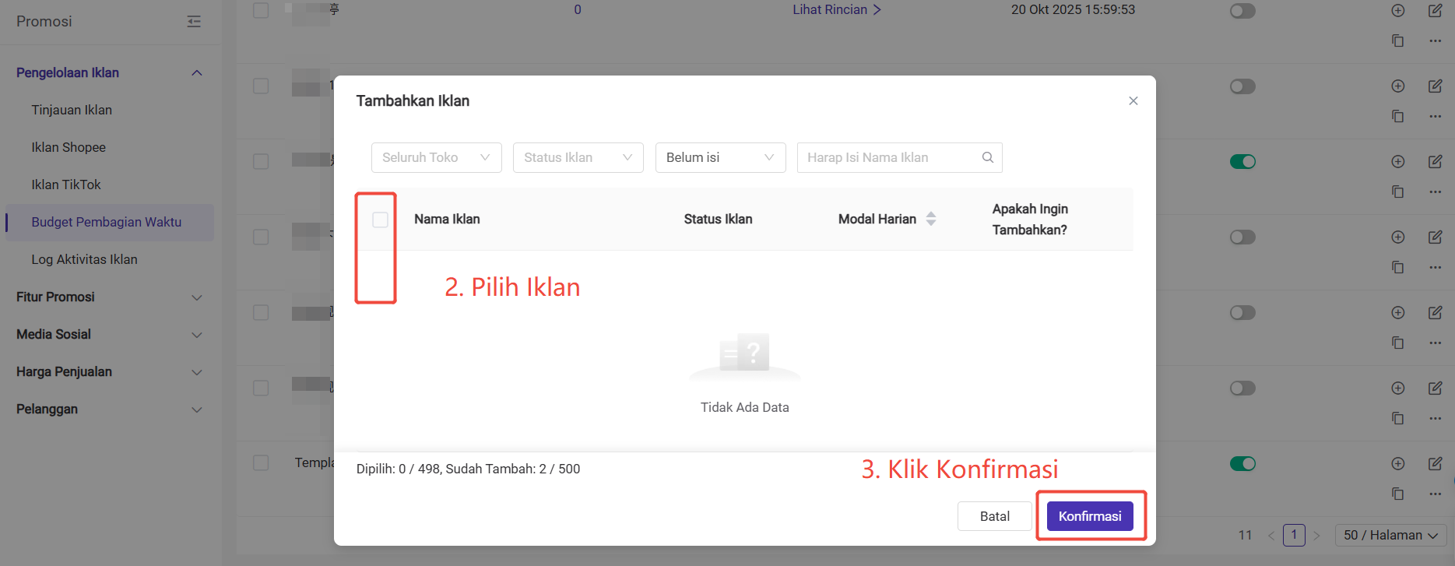
Task: Collapse the Promosi sidebar menu icon
Action: pyautogui.click(x=194, y=22)
